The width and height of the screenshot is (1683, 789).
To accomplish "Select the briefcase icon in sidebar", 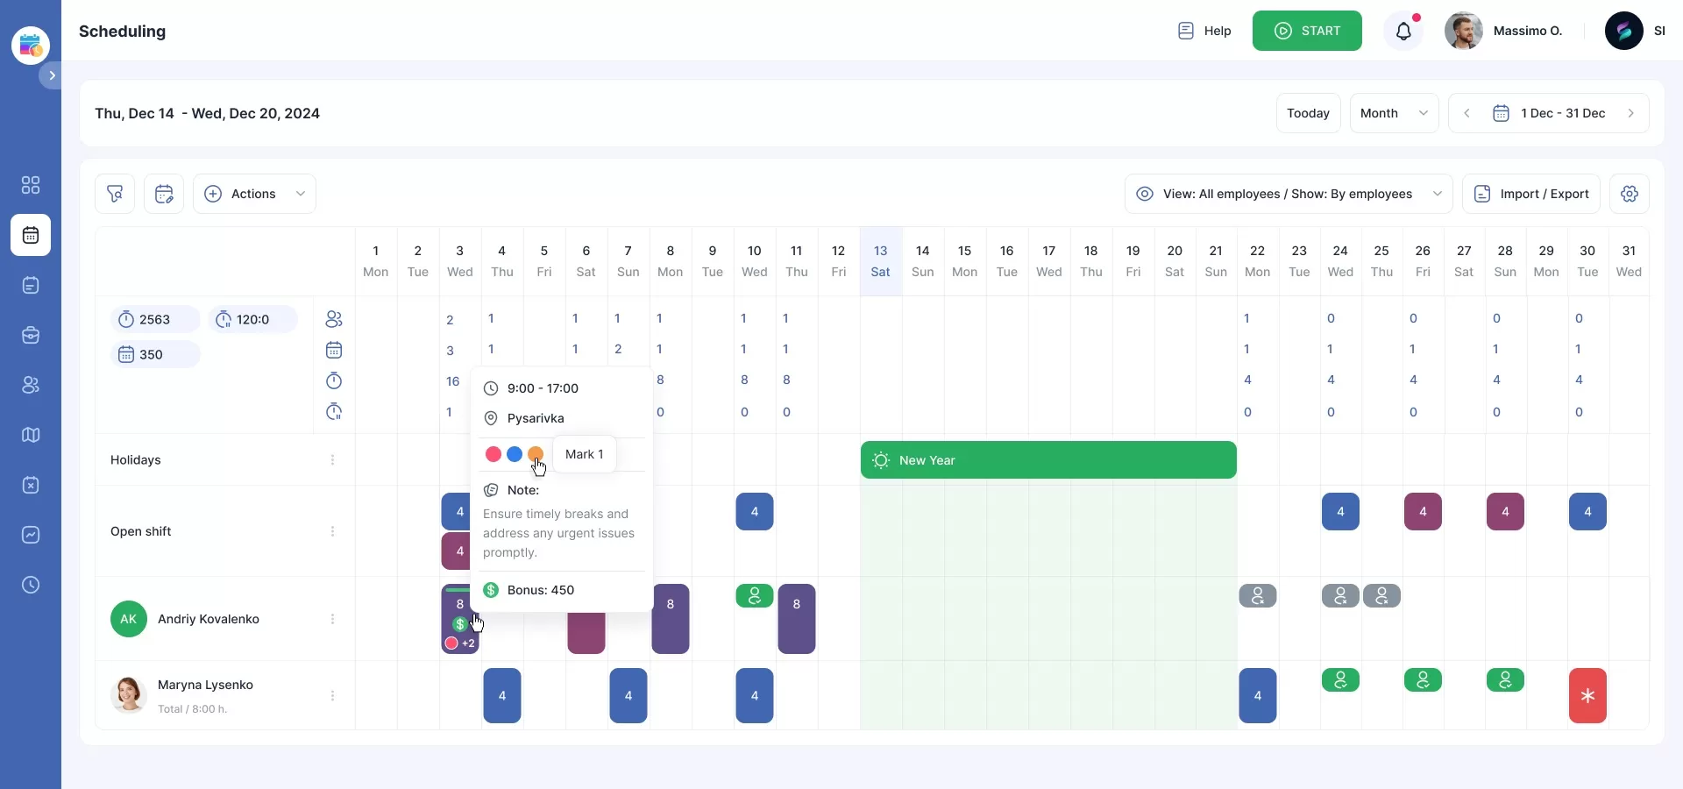I will (x=31, y=335).
